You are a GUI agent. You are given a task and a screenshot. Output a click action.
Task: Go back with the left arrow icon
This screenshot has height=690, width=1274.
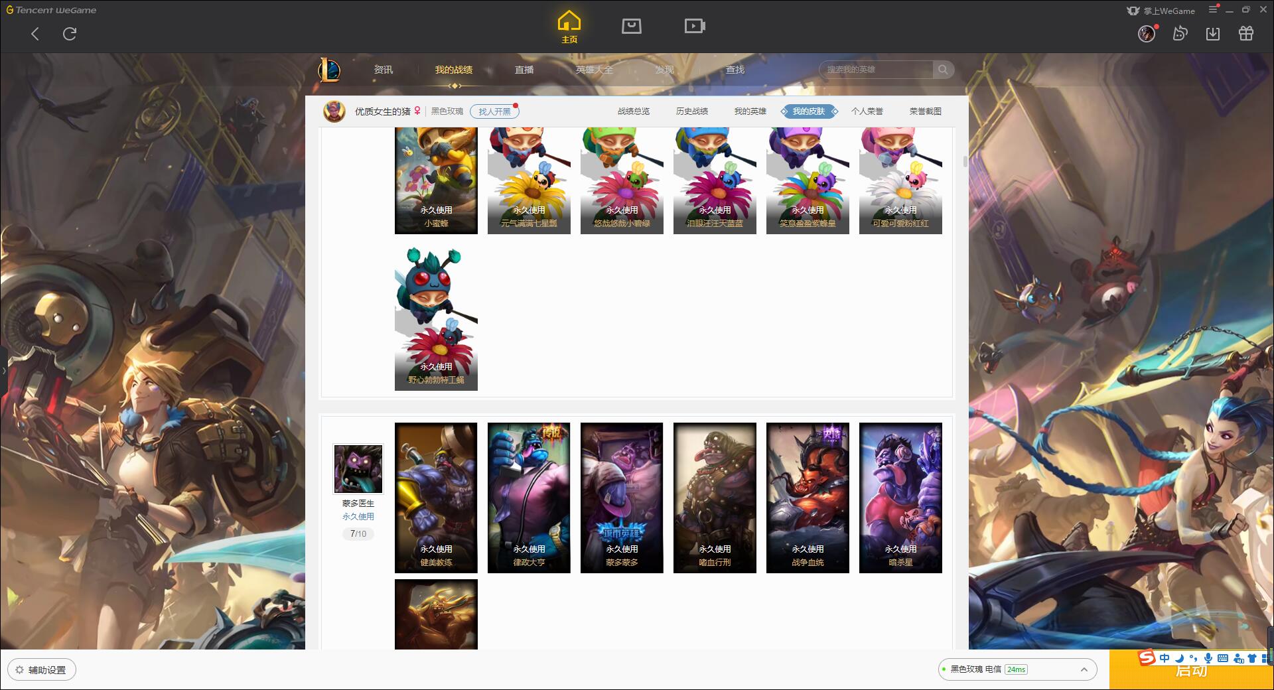pos(35,34)
